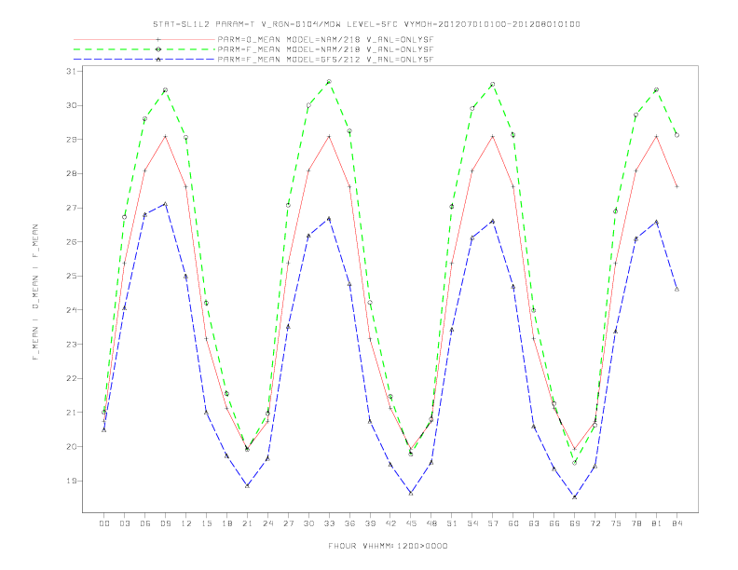This screenshot has width=738, height=570.
Task: Click x-axis forecast hour label 21
Action: click(247, 523)
